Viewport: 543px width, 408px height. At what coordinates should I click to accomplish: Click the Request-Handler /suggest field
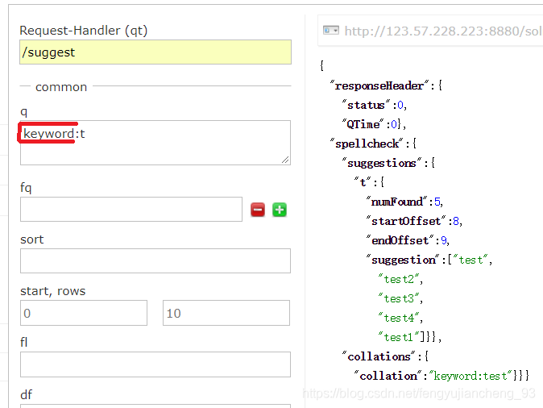(155, 52)
